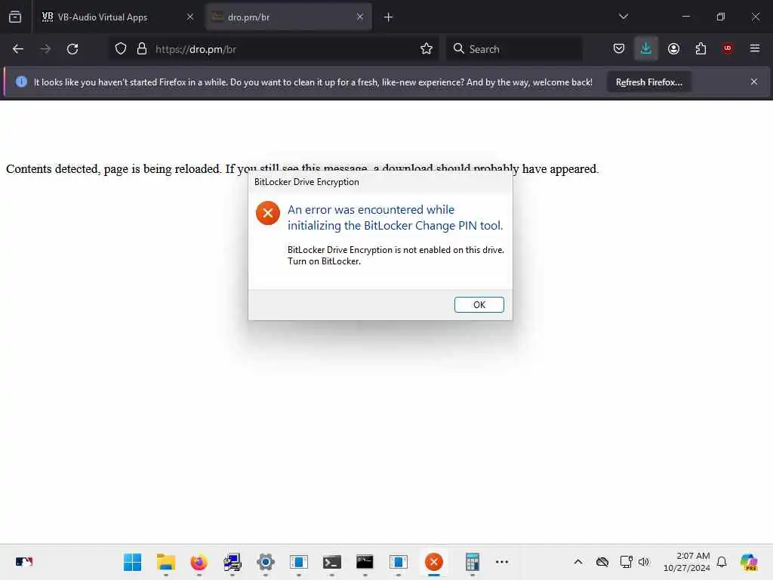This screenshot has height=580, width=773.
Task: Open Firefox View recent browsing icon
Action: click(15, 17)
